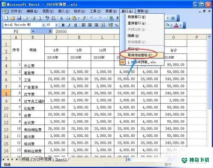The width and height of the screenshot is (213, 168).
Task: Expand the Name Box dropdown next to F8
Action: pos(33,32)
